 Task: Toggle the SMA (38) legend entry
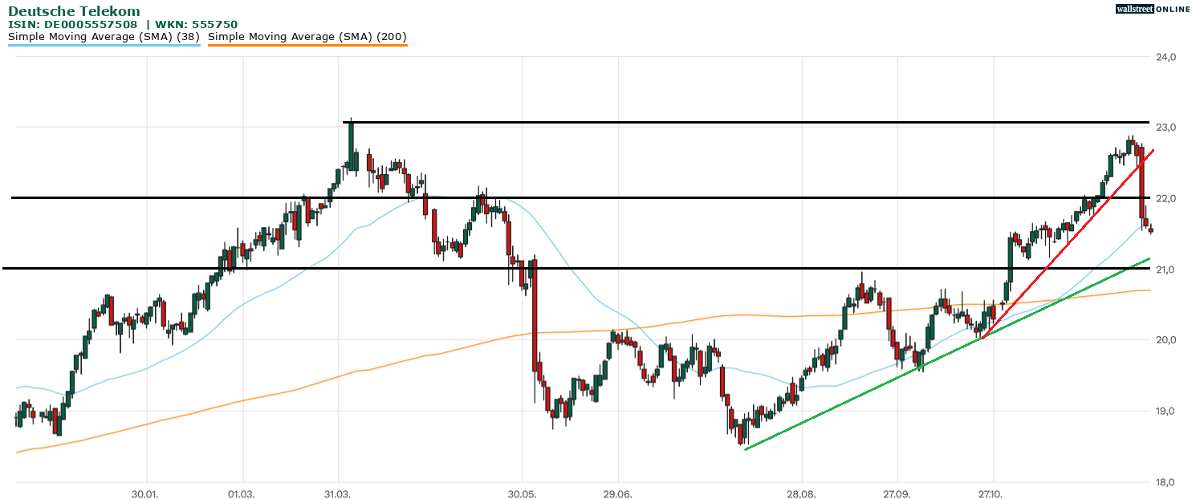[104, 36]
